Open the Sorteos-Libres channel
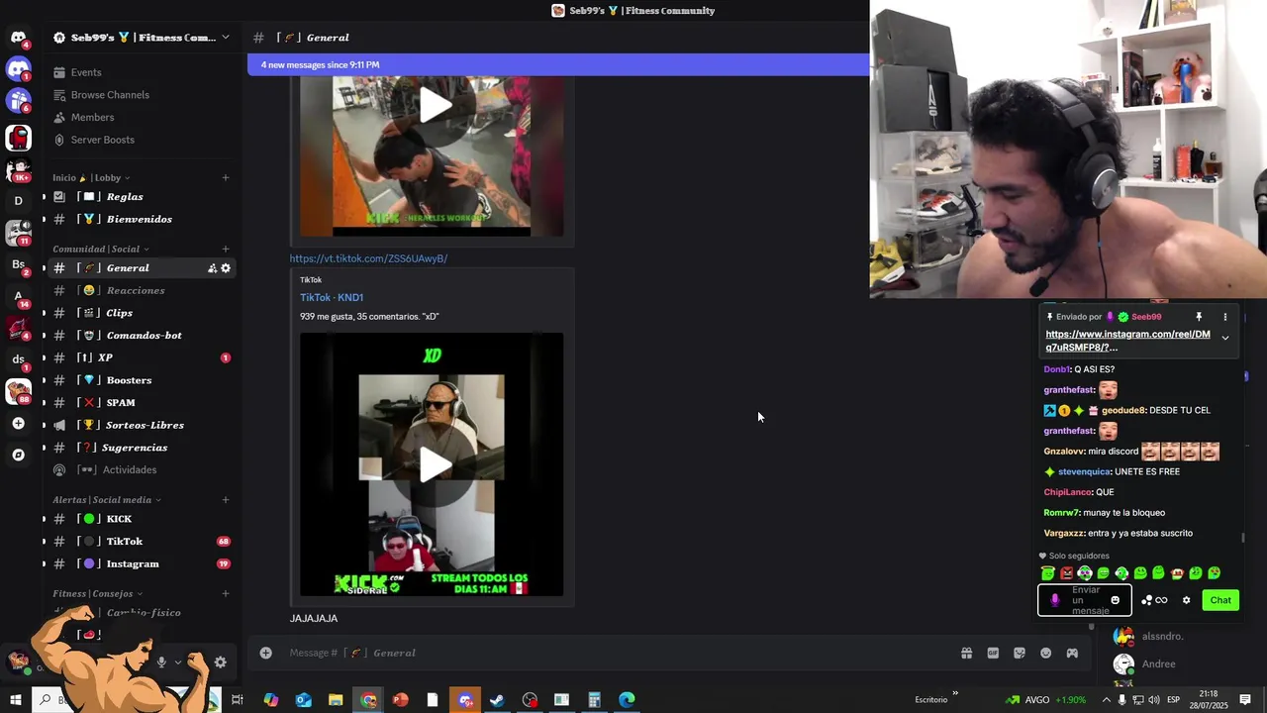This screenshot has height=713, width=1267. click(142, 425)
